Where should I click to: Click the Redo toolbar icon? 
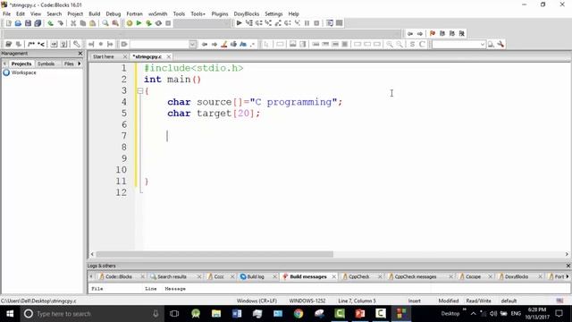60,23
